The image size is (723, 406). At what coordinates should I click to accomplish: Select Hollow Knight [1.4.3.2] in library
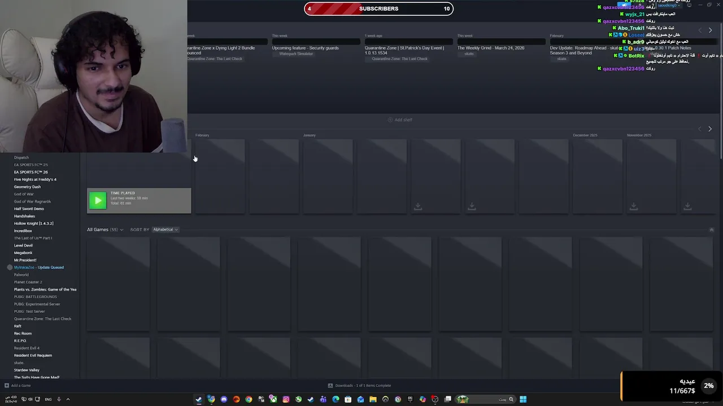(34, 223)
